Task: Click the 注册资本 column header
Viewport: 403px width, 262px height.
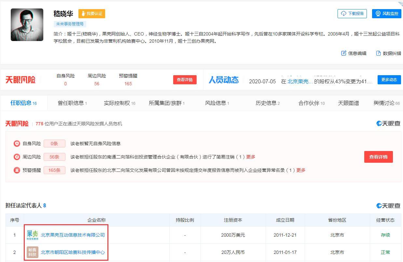Action: (233, 220)
